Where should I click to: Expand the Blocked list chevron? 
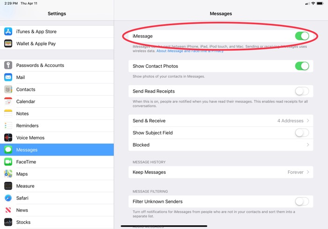pyautogui.click(x=308, y=145)
